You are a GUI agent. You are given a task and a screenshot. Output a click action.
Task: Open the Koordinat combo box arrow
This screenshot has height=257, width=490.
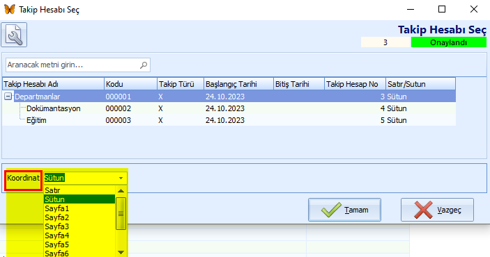click(x=121, y=179)
